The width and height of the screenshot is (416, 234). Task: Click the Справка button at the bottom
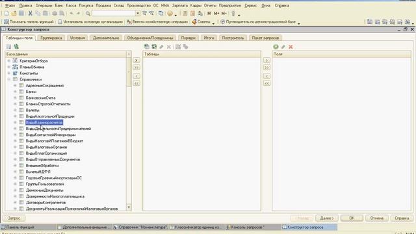[x=402, y=218]
